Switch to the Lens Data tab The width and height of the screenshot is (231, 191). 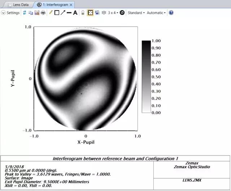[x=18, y=4]
